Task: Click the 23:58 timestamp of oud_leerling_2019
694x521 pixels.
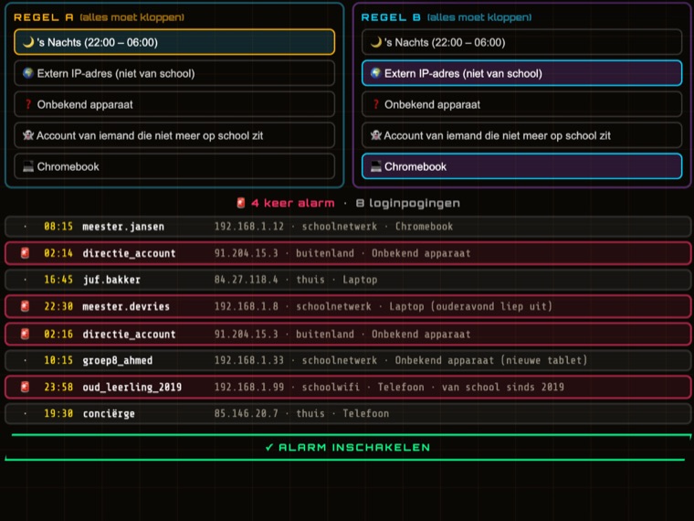Action: click(x=58, y=387)
